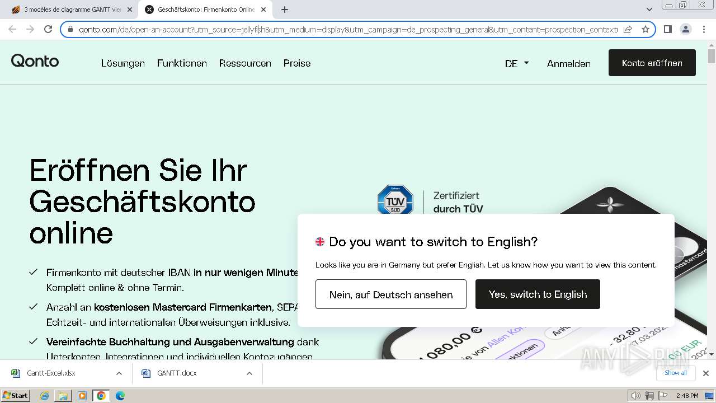Click the network icon in the system tray
The height and width of the screenshot is (403, 716).
click(x=649, y=396)
